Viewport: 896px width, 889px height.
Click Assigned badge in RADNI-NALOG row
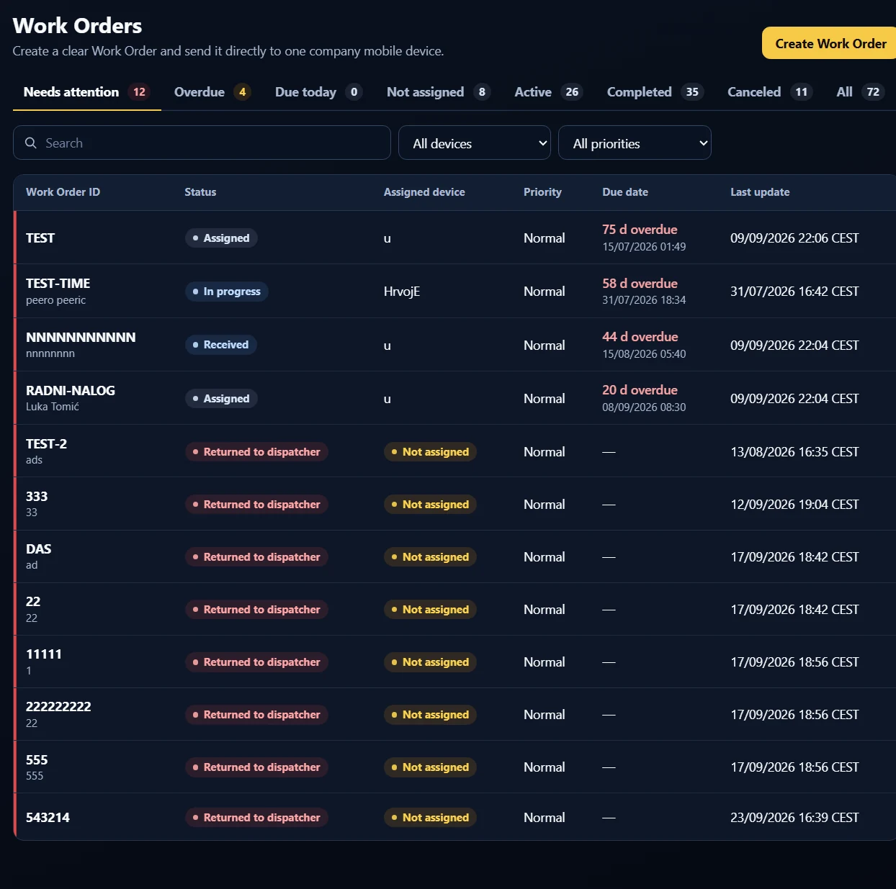click(221, 399)
